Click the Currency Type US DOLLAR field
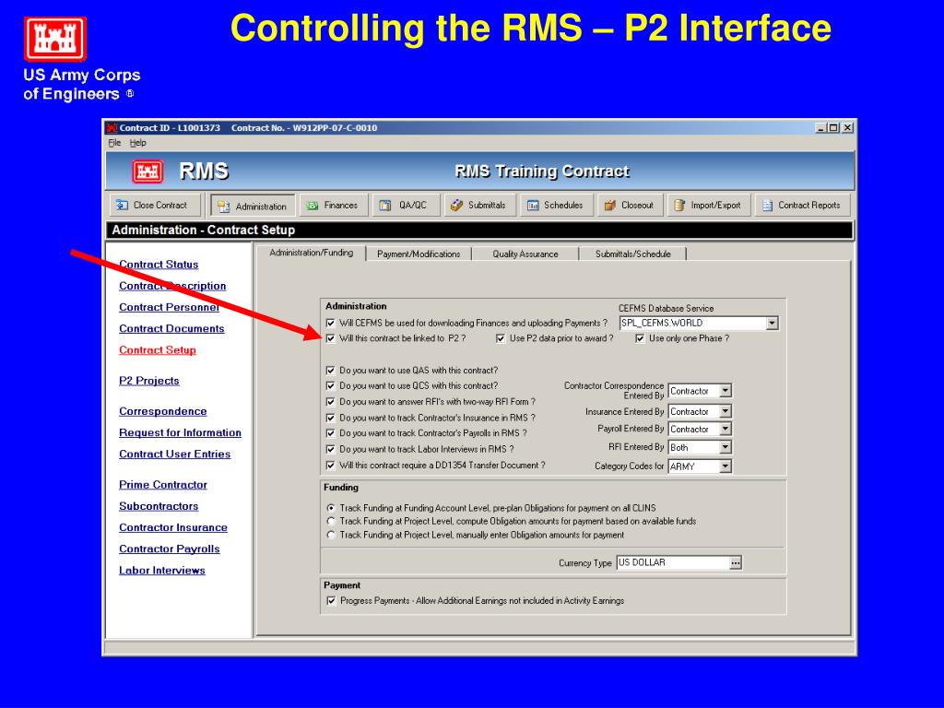Screen dimensions: 944x708 672,563
